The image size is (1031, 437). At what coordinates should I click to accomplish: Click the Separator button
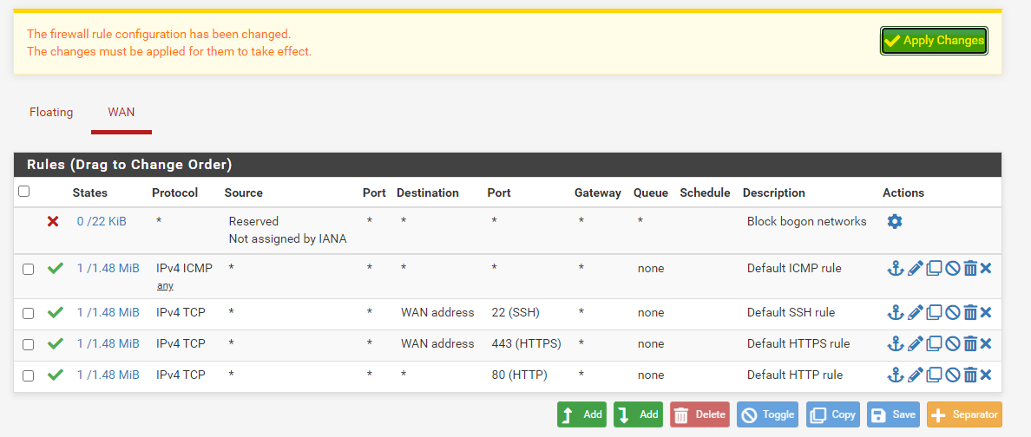(963, 414)
